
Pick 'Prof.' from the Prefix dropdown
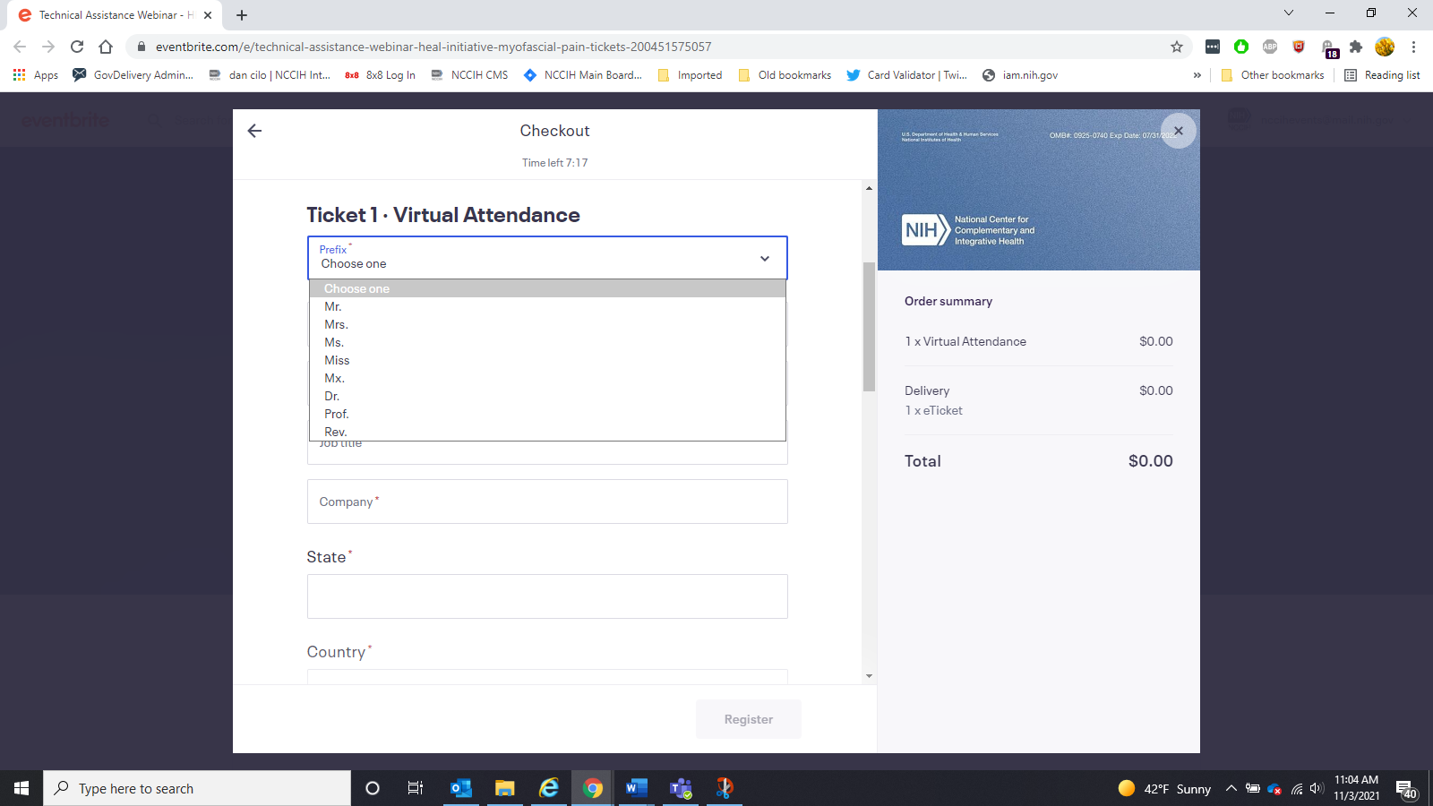337,414
